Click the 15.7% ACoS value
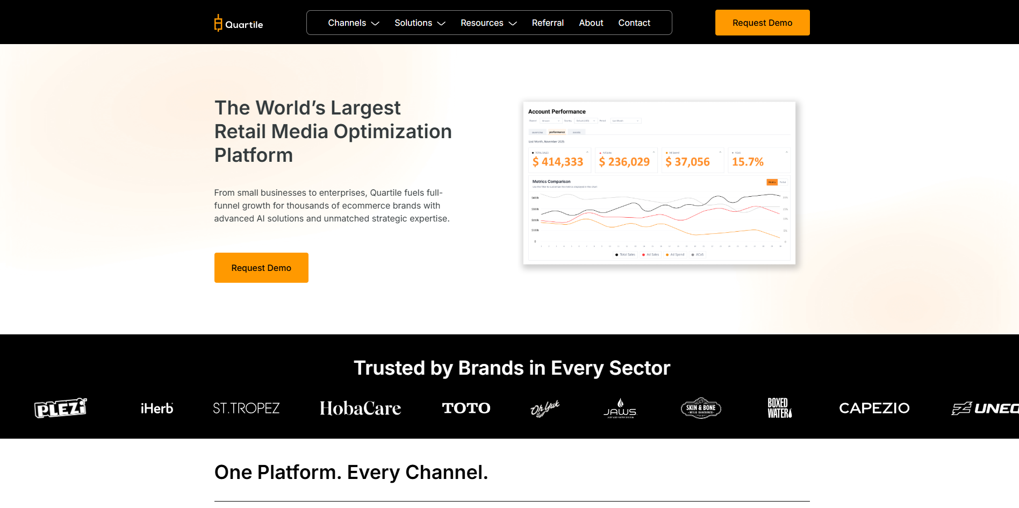Viewport: 1019px width, 508px height. pyautogui.click(x=748, y=162)
